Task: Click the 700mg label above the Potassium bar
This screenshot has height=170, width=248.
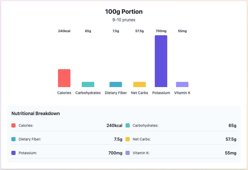Action: 161,31
